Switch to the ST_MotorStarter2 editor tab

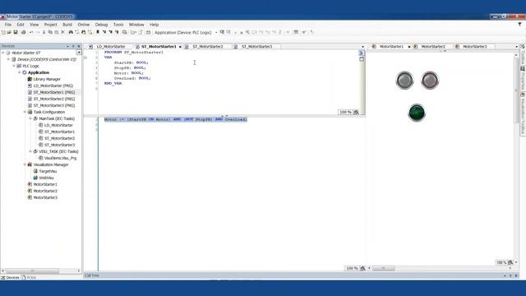208,47
